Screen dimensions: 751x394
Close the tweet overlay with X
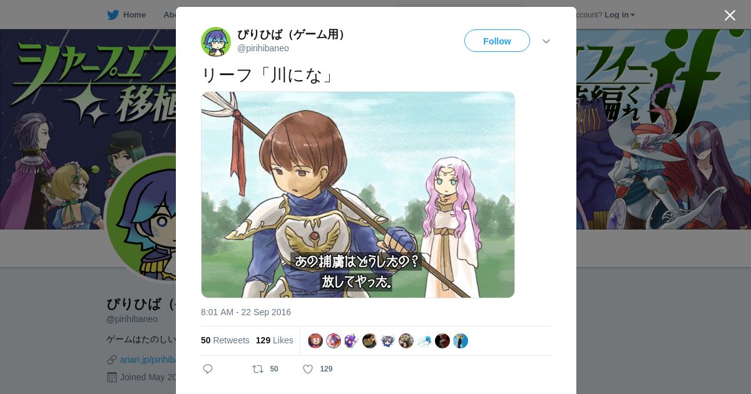pyautogui.click(x=730, y=15)
